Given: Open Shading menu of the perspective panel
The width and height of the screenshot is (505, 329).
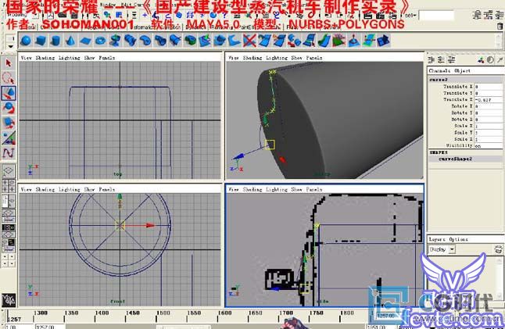Looking at the screenshot, I should pyautogui.click(x=252, y=58).
